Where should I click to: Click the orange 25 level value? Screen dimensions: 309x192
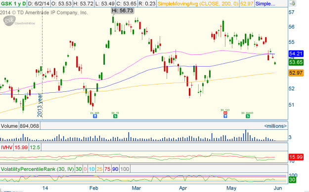(x=99, y=169)
